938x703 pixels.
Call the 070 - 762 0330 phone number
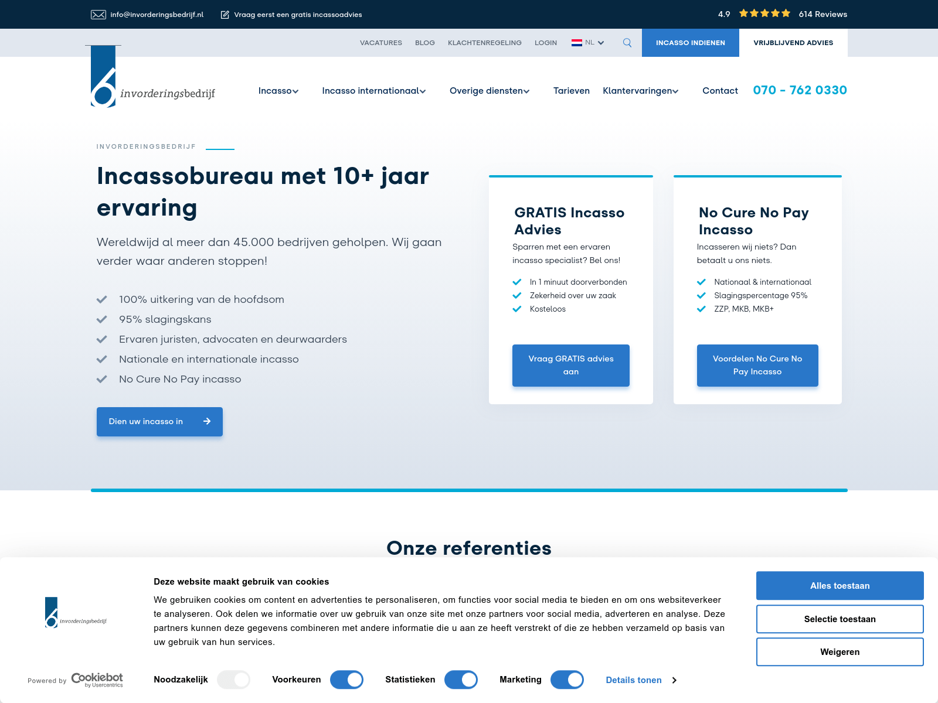800,90
